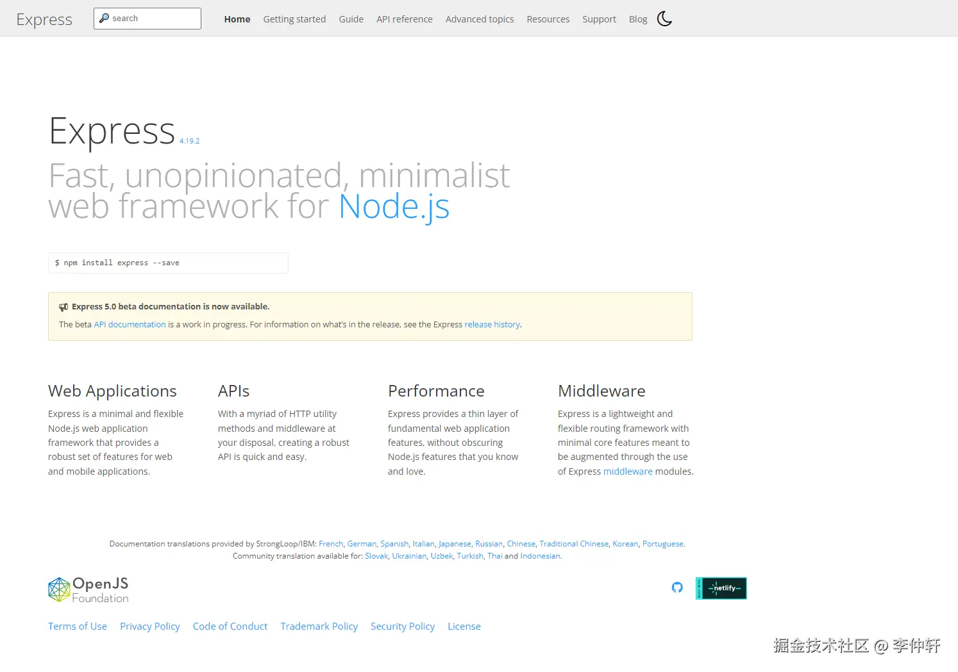Open the Node.js link in headline

[394, 207]
